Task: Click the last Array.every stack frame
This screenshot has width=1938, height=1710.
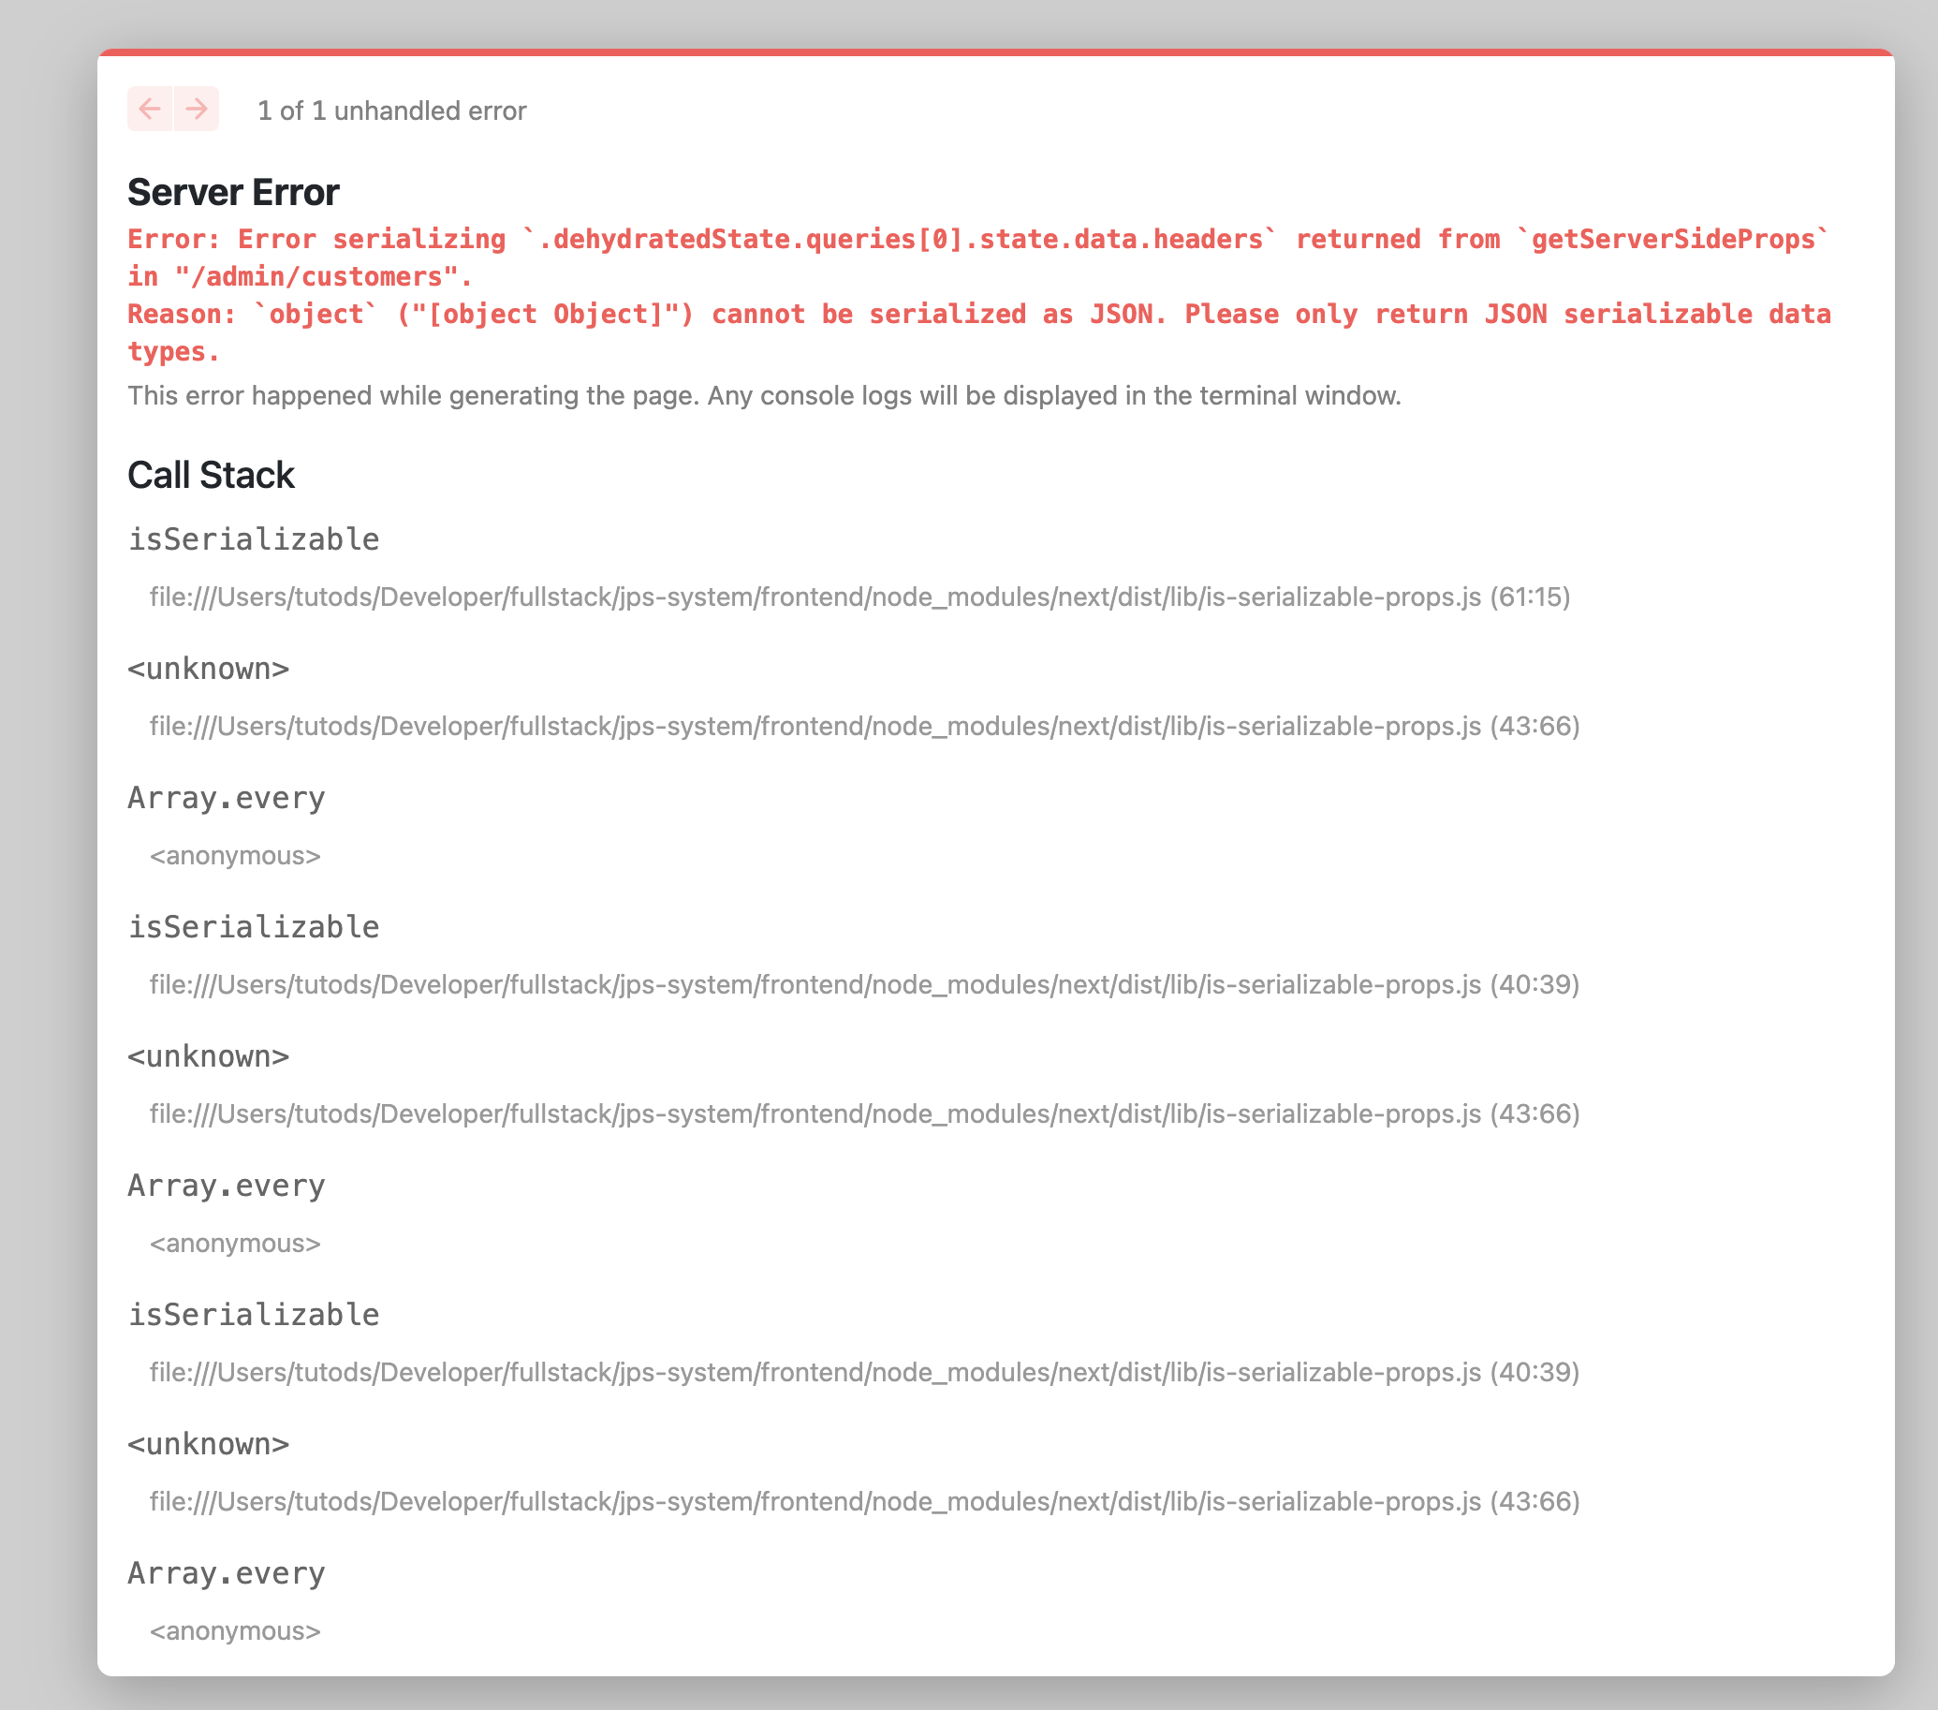Action: [x=227, y=1573]
